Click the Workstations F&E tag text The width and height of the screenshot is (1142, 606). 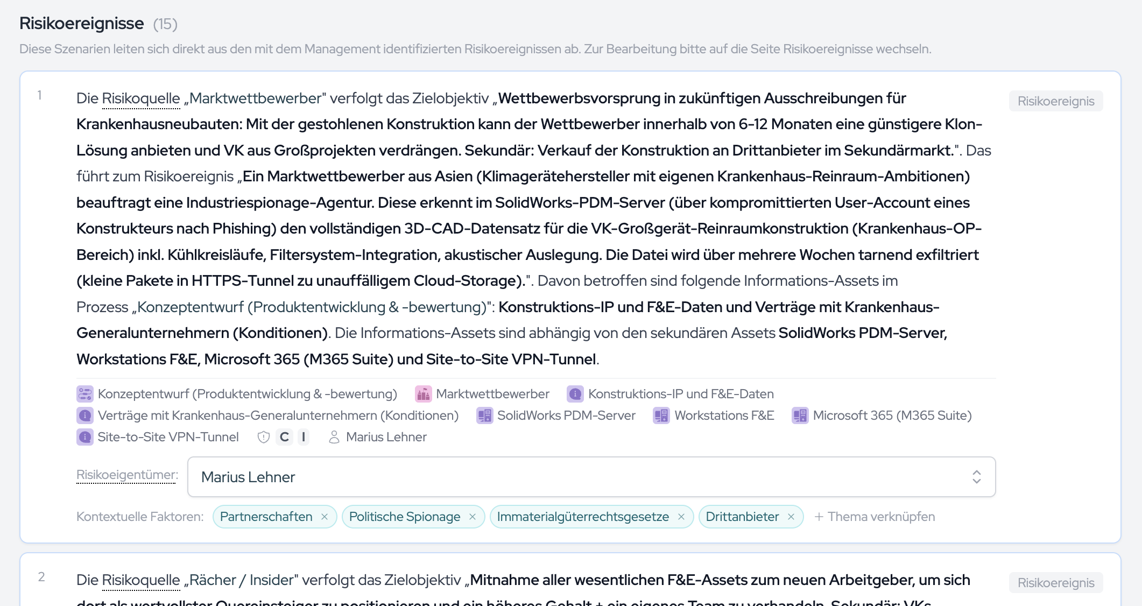pyautogui.click(x=724, y=415)
